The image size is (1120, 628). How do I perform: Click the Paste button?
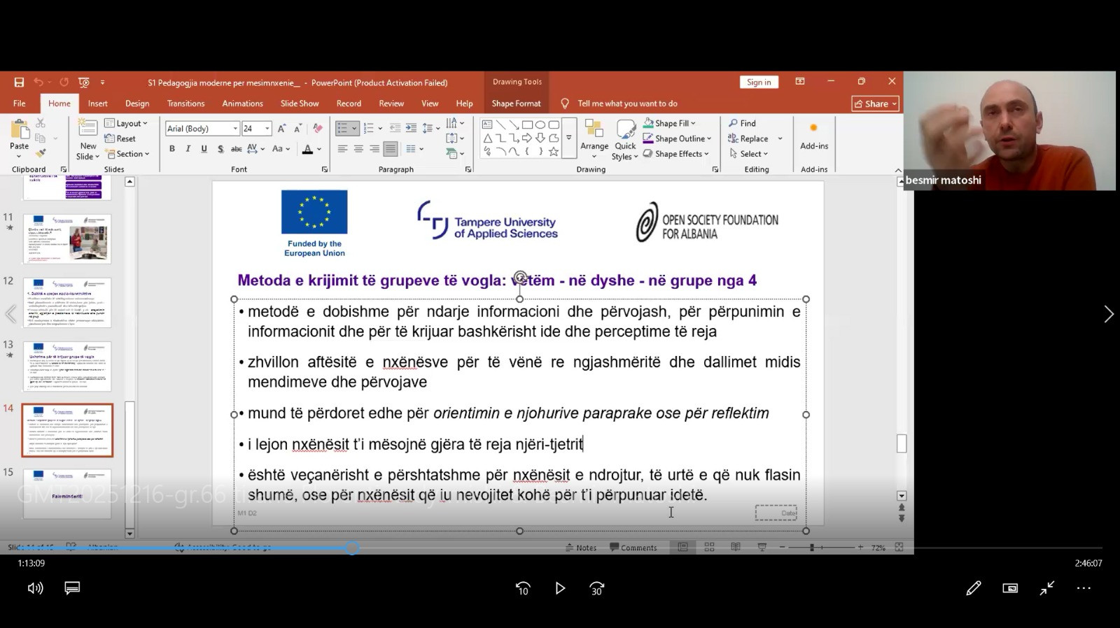pyautogui.click(x=20, y=138)
